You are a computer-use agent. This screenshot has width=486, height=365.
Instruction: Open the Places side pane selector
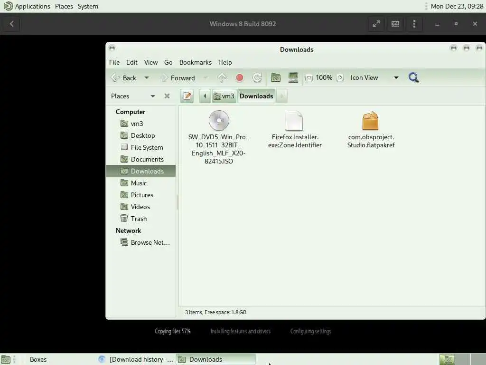click(133, 96)
